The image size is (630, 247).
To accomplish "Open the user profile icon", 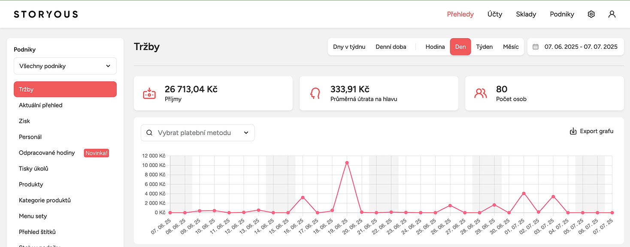I will point(612,14).
